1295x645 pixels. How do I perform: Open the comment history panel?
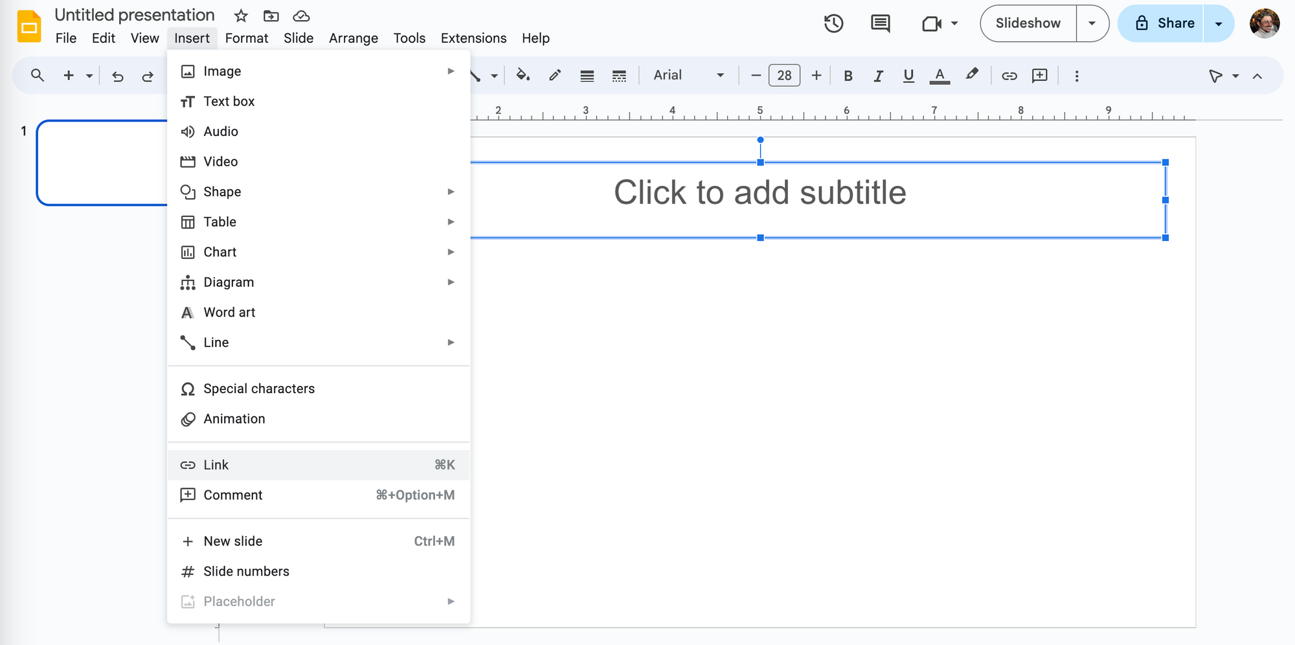click(x=880, y=23)
